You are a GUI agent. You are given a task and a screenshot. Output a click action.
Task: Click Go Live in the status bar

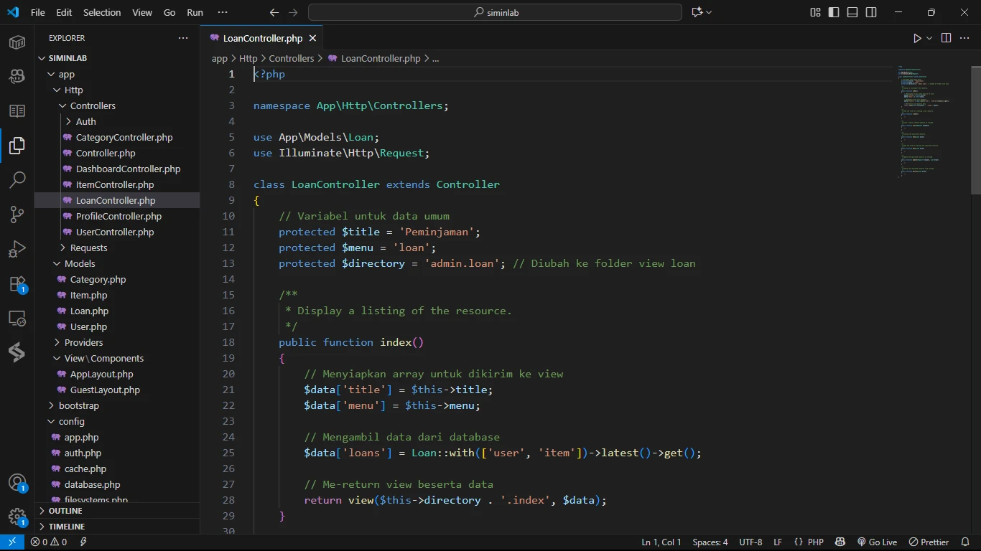[x=877, y=542]
